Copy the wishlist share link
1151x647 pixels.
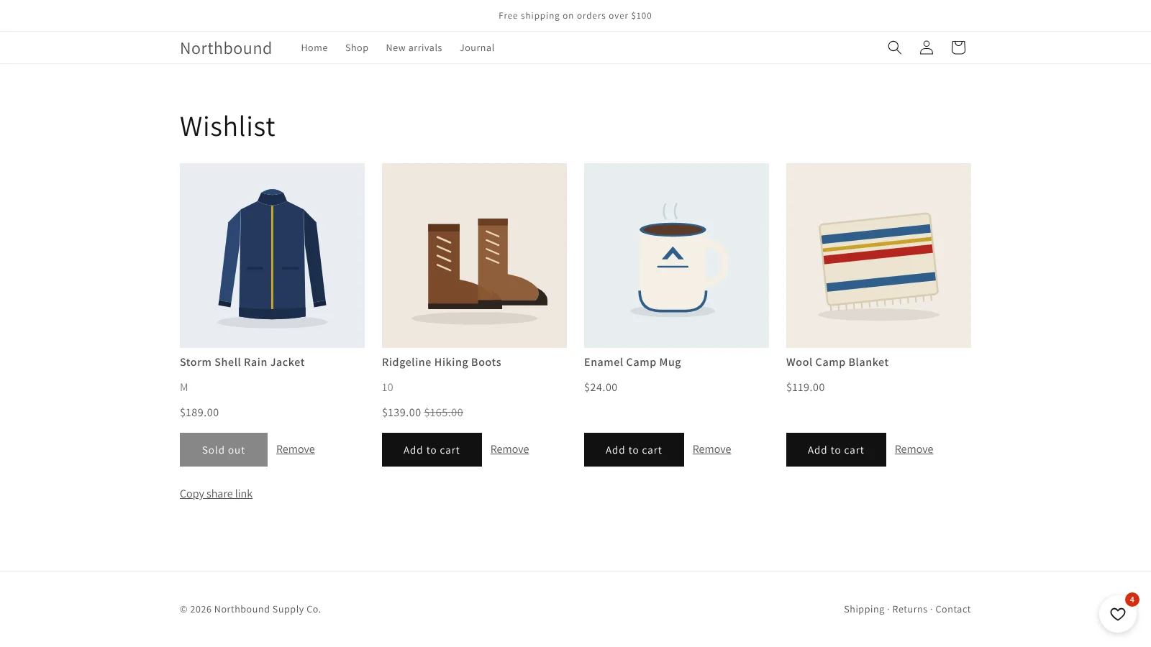(216, 494)
